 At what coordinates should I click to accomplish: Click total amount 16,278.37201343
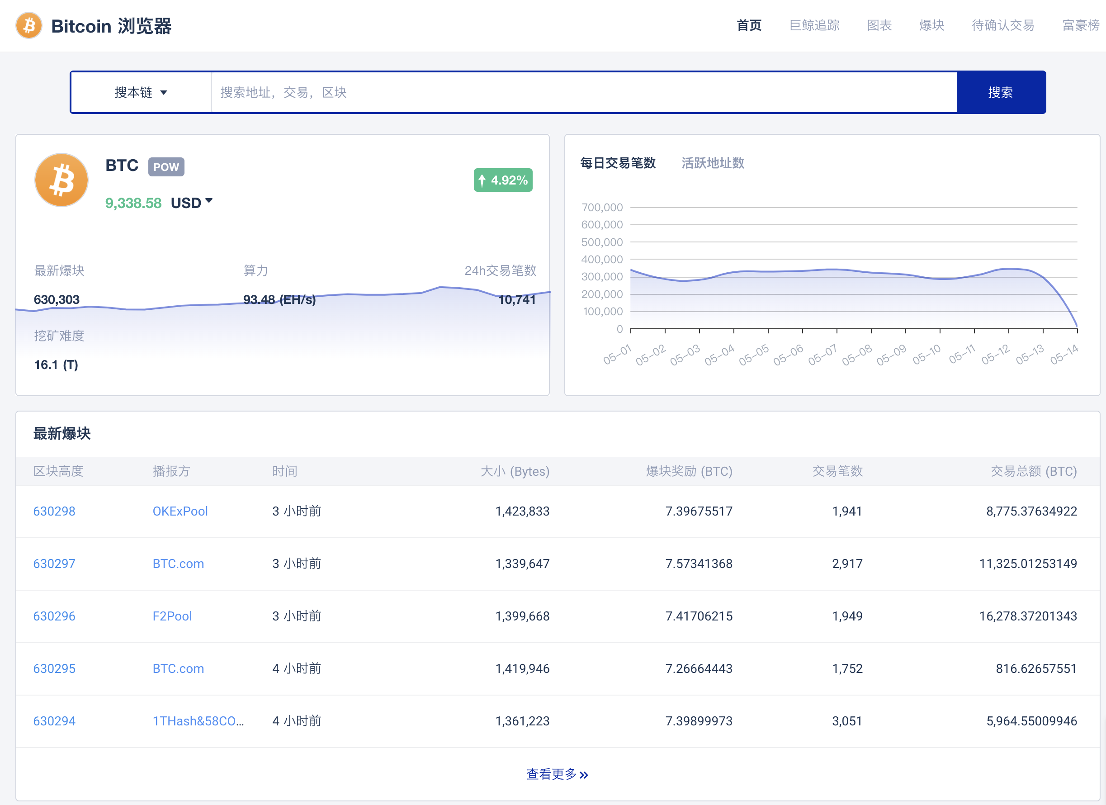(1028, 616)
